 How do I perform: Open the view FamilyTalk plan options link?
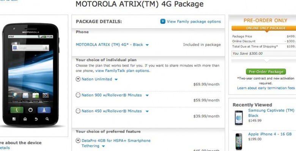122,71
